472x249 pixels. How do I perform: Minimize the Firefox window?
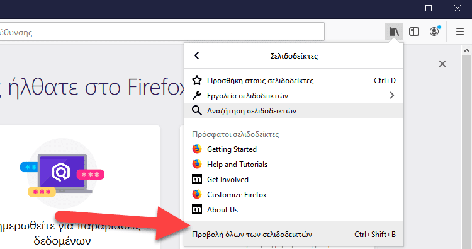point(400,8)
